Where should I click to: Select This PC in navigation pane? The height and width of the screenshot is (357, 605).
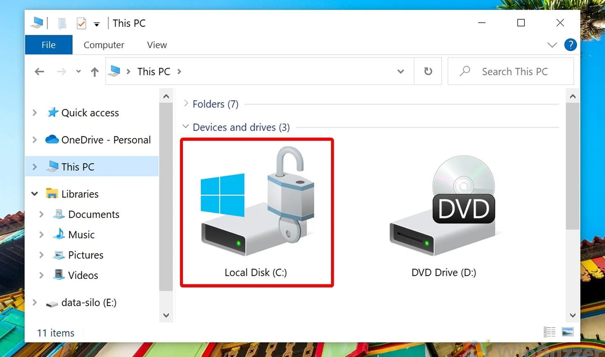pos(78,167)
